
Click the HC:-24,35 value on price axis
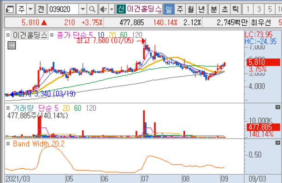tap(260, 41)
